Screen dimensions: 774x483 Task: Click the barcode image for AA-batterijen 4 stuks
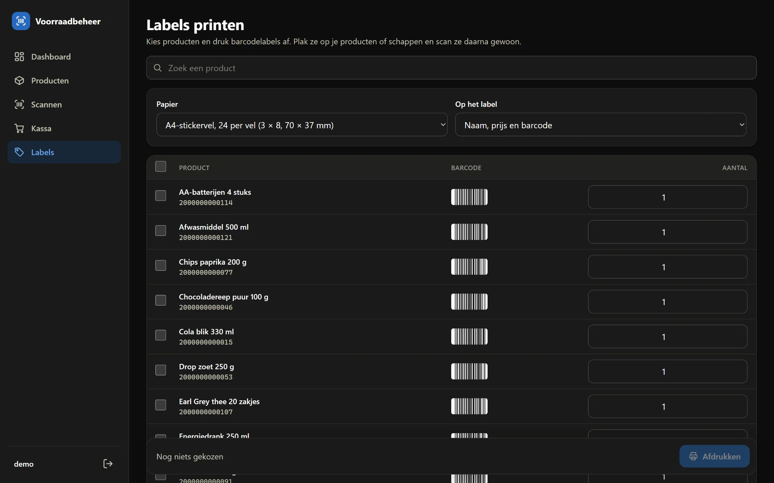click(469, 197)
